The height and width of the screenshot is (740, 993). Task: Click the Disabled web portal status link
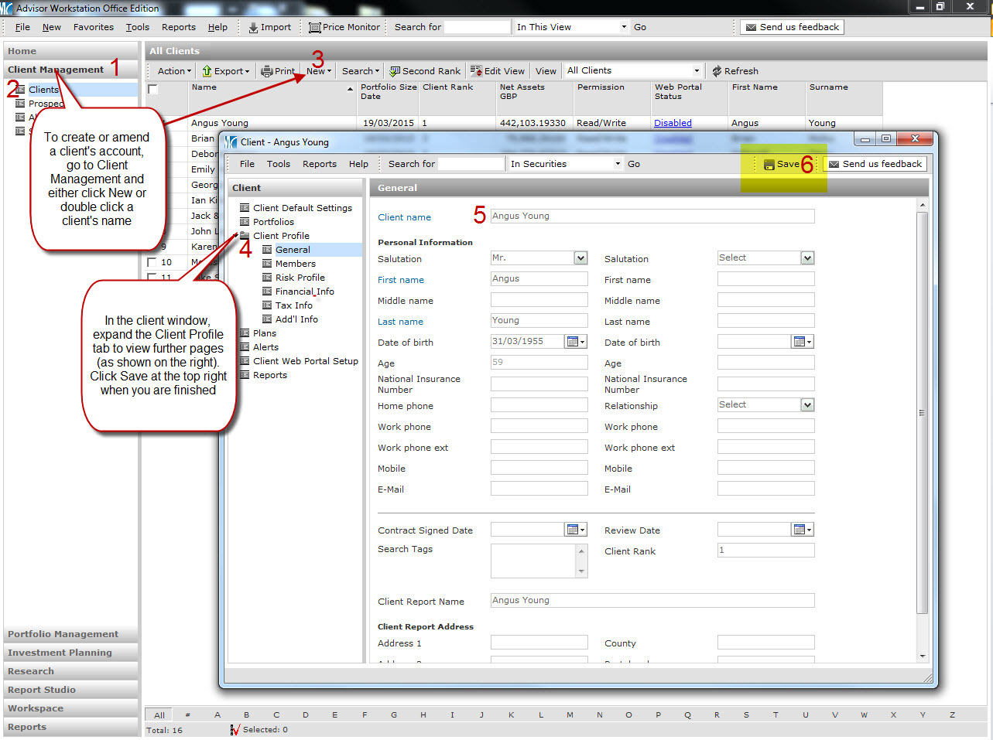point(672,123)
